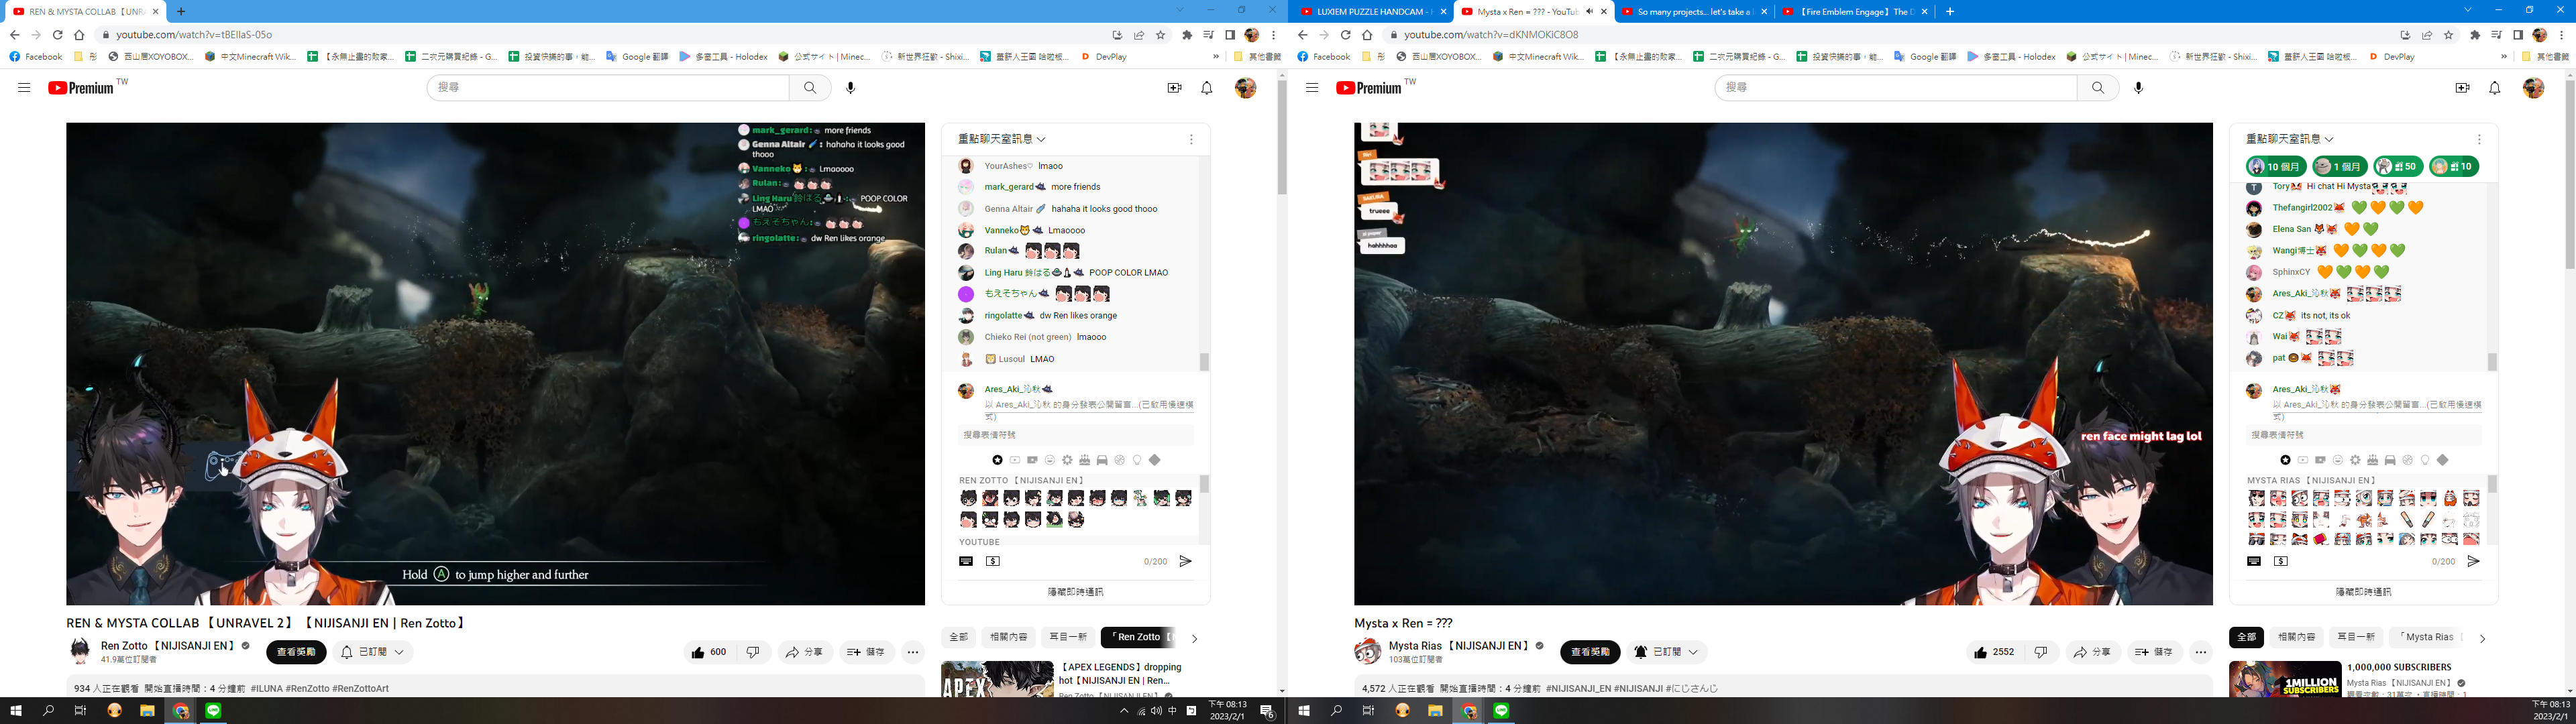Open chat options menu in left chat

point(1191,140)
